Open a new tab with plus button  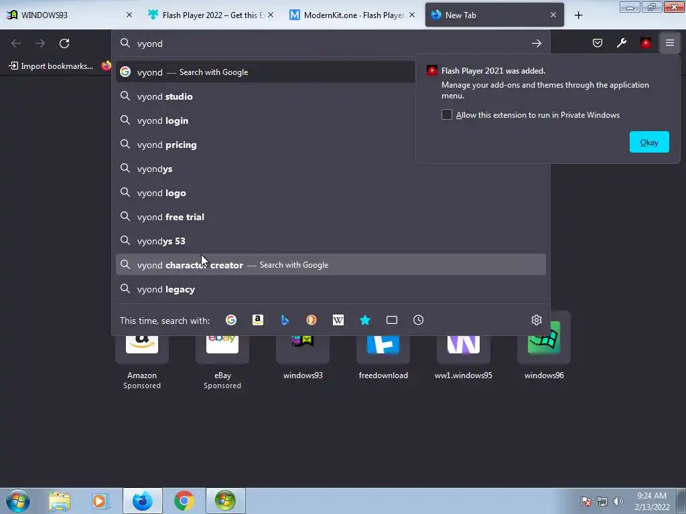578,15
